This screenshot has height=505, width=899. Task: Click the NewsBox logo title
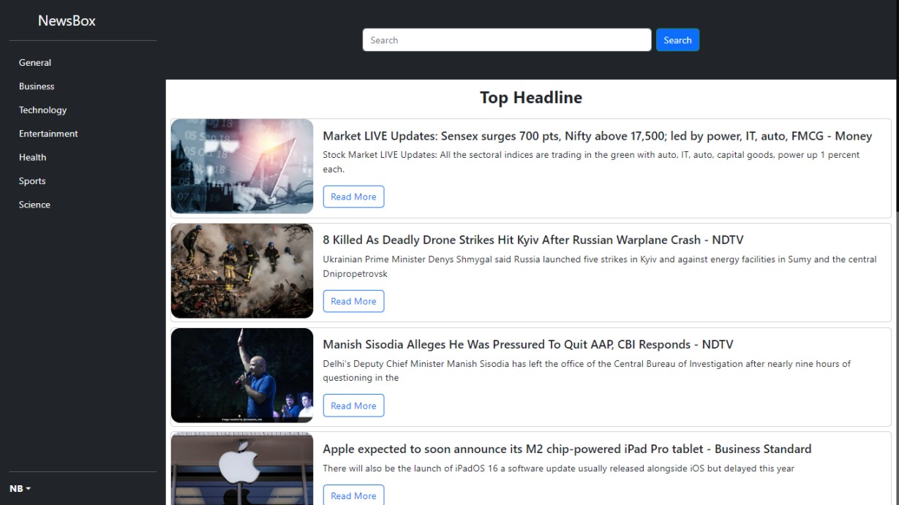click(x=67, y=20)
